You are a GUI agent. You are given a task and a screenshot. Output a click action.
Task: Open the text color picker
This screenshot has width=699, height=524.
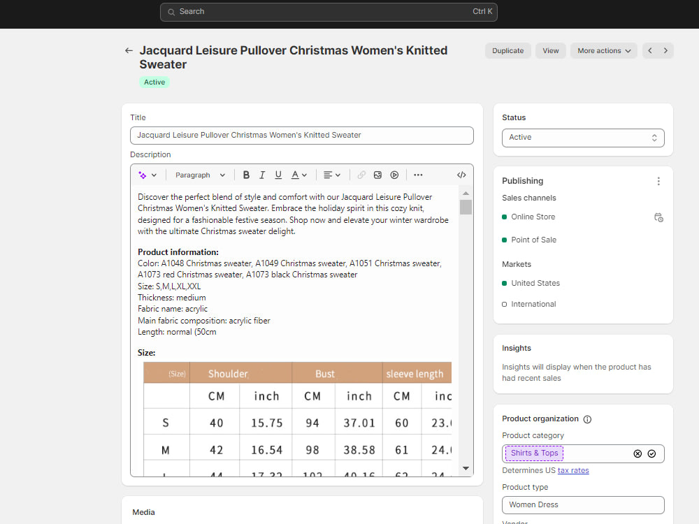coord(298,175)
